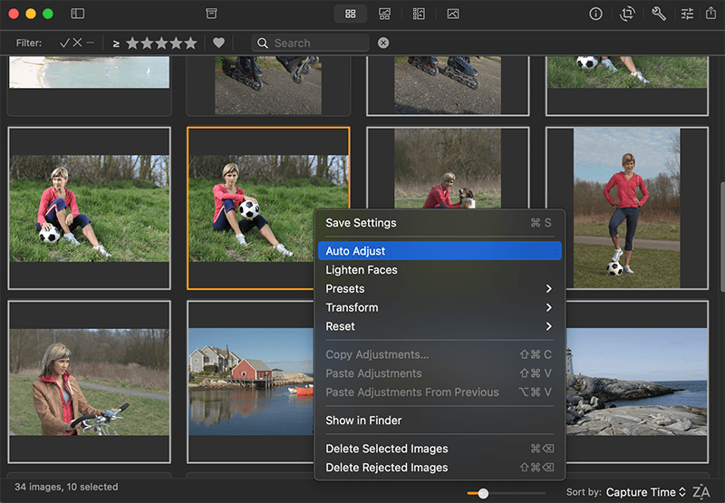Toggle the ZA sort order icon
Viewport: 725px width, 503px height.
pos(701,492)
